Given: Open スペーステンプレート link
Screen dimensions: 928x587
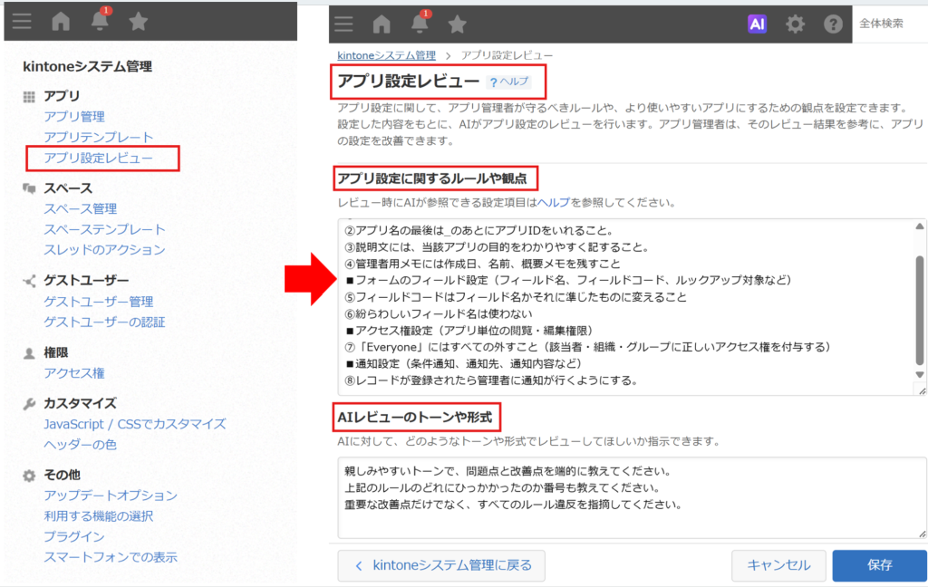Looking at the screenshot, I should (x=105, y=229).
